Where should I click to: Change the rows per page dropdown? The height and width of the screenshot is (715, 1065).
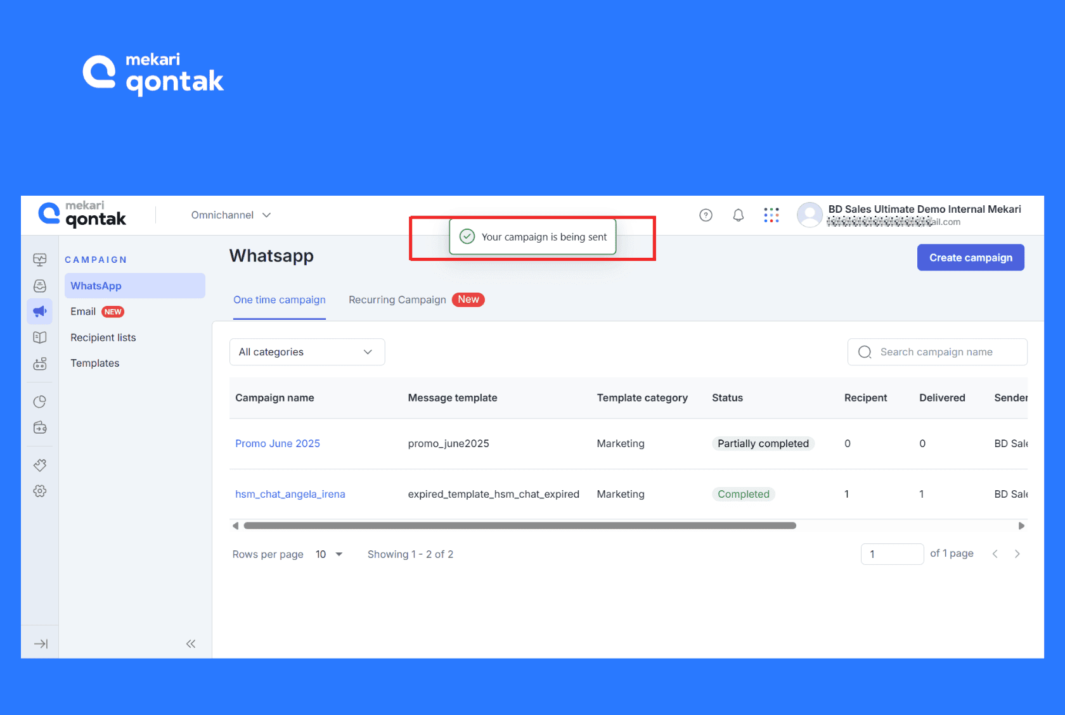pos(329,554)
